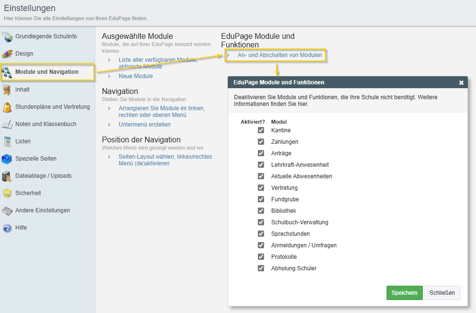Image resolution: width=476 pixels, height=313 pixels.
Task: Open Noten und Klassenbuch section
Action: pos(45,124)
